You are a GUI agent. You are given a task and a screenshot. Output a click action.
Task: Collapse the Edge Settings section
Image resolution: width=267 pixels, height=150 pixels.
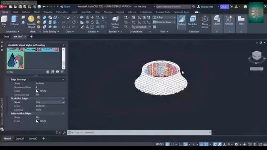pyautogui.click(x=63, y=80)
